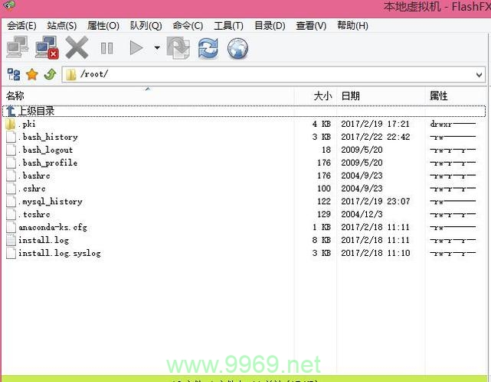
Task: Open the 查看(V) menu
Action: [x=311, y=26]
